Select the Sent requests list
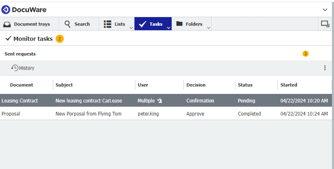 [x=20, y=54]
